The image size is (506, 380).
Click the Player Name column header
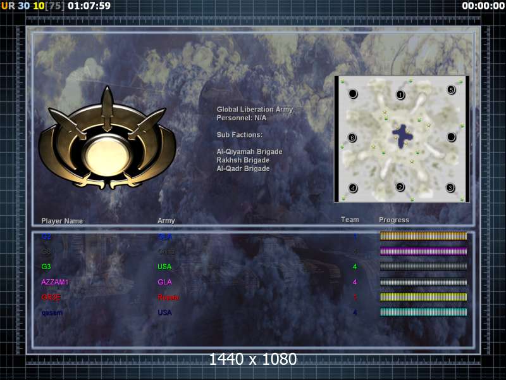pyautogui.click(x=62, y=221)
